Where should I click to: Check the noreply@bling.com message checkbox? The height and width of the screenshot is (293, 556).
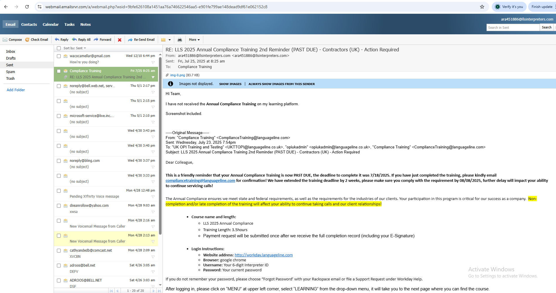59,161
